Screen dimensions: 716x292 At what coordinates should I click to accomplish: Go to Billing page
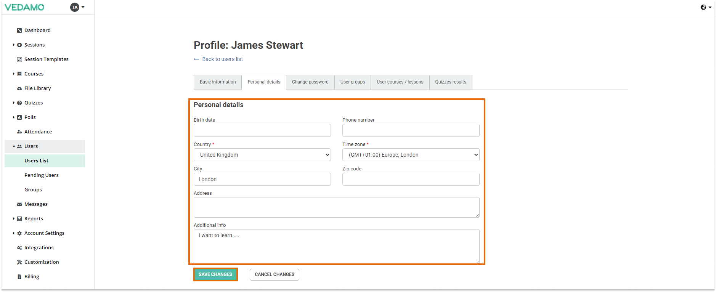point(32,277)
